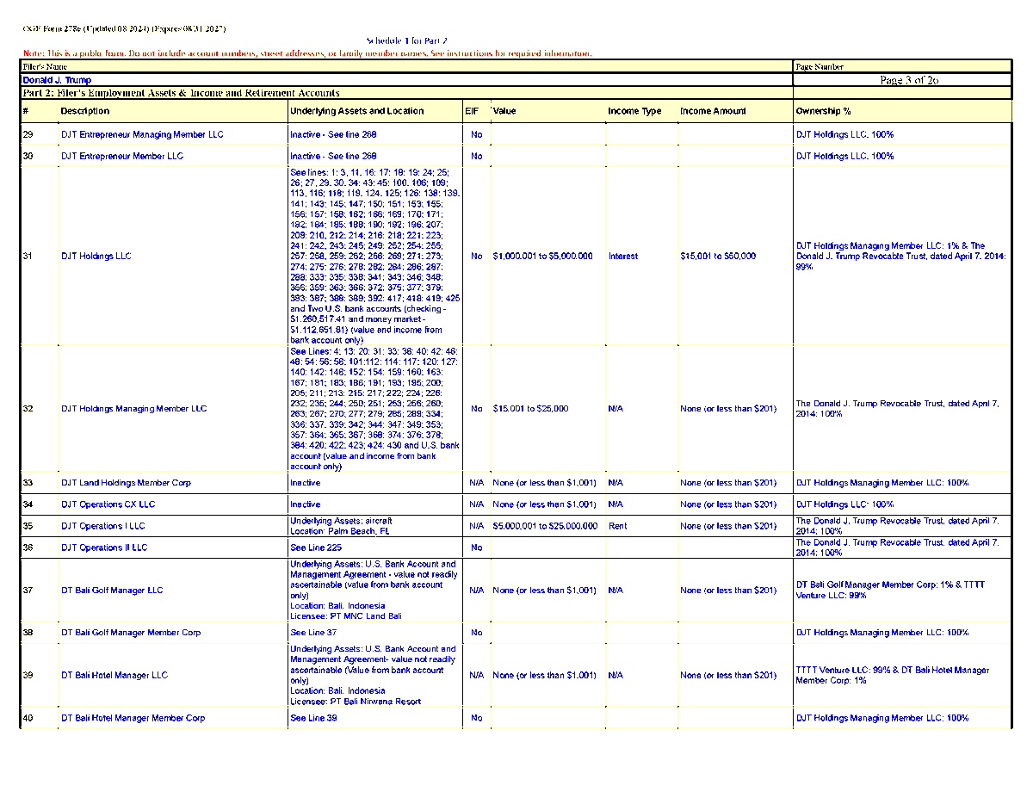
Task: Click the red public form note
Action: pos(307,53)
